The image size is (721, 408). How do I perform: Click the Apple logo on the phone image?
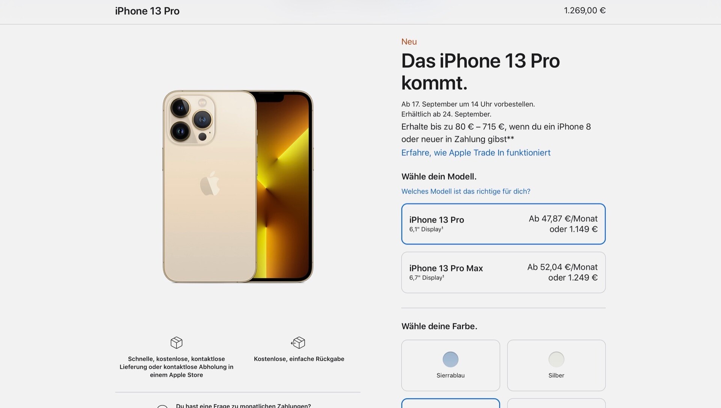click(x=210, y=183)
